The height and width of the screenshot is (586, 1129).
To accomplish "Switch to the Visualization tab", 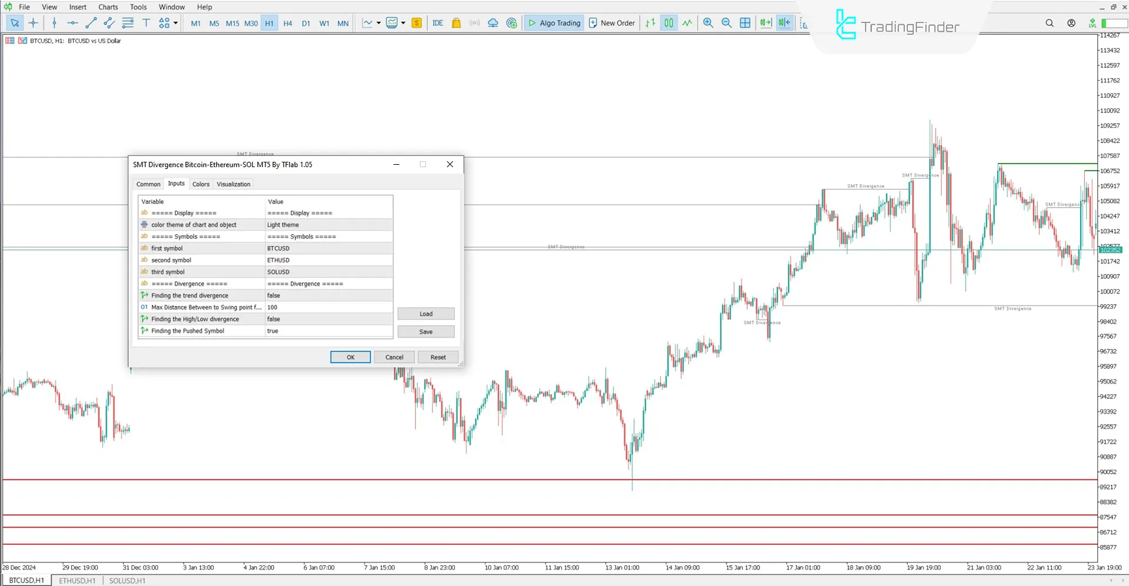I will point(234,184).
